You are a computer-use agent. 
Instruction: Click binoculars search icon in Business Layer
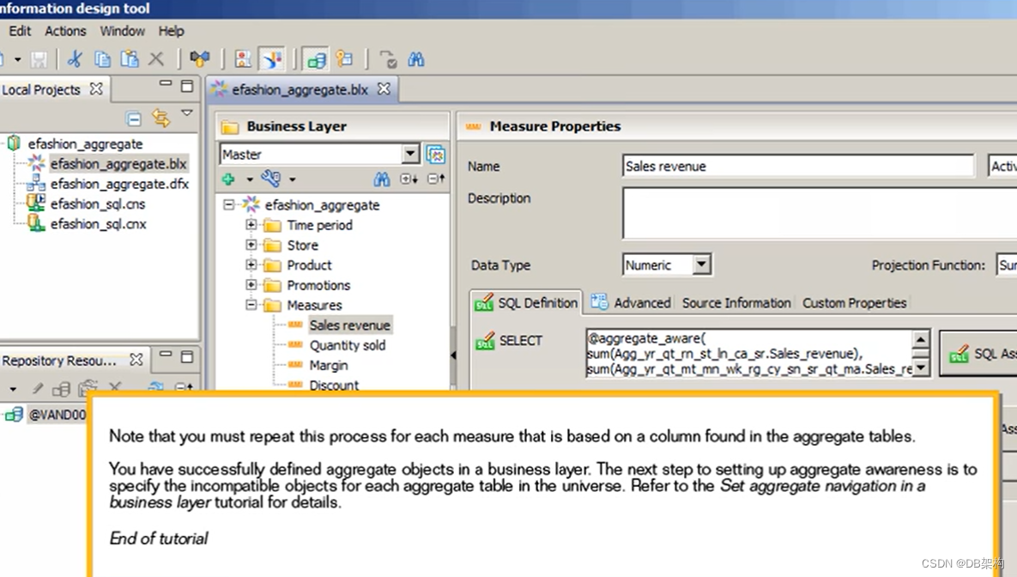(x=382, y=179)
